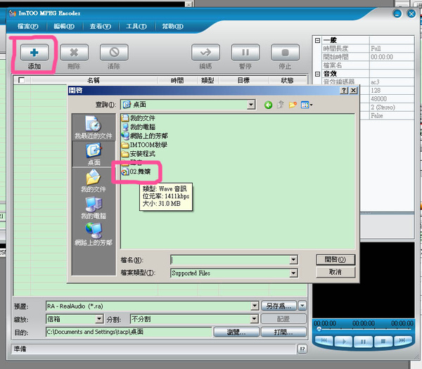This screenshot has width=422, height=369.
Task: Expand the RA - RealAudio preset dropdown
Action: coord(255,306)
